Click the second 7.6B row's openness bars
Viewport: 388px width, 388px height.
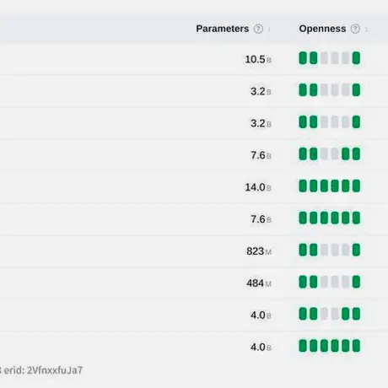[330, 218]
